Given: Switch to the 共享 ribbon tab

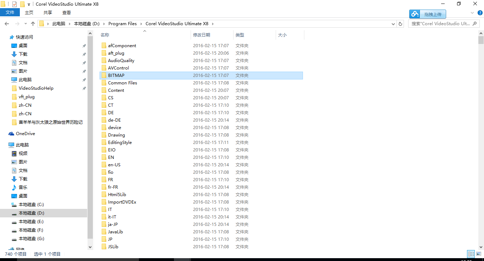Looking at the screenshot, I should [x=48, y=12].
